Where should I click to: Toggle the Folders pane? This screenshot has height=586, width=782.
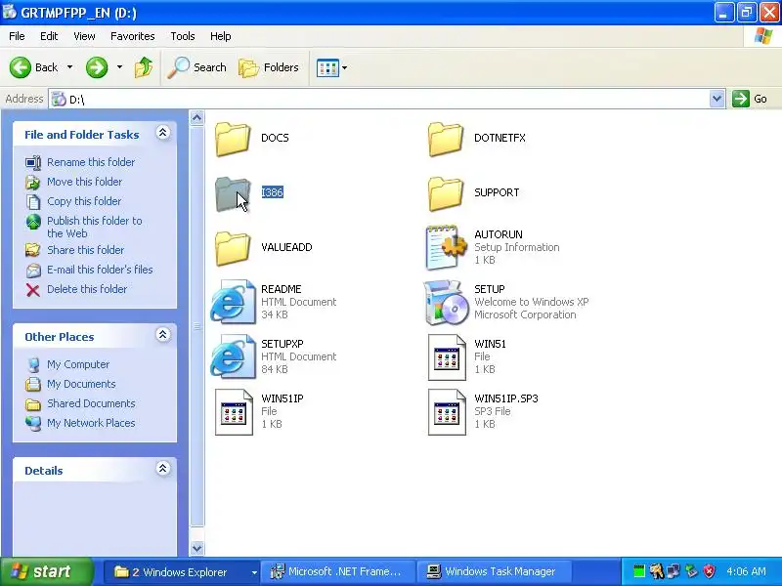point(269,67)
